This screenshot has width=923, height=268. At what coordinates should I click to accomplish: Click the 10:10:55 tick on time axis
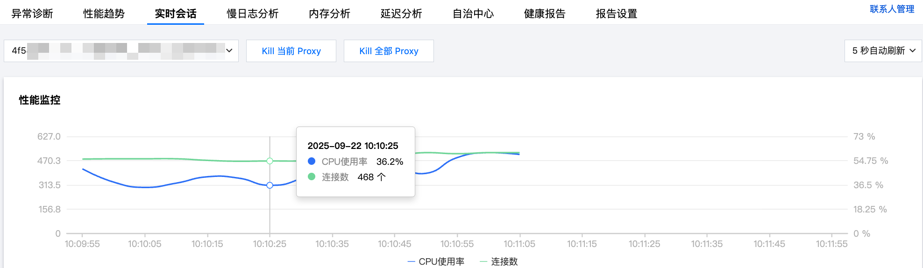click(457, 243)
